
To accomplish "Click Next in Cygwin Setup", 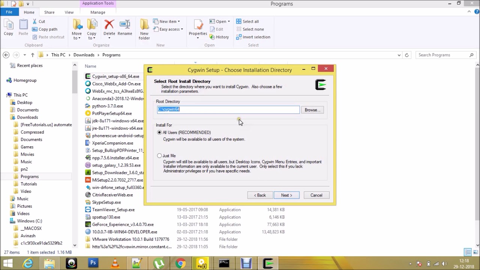I will (x=286, y=195).
